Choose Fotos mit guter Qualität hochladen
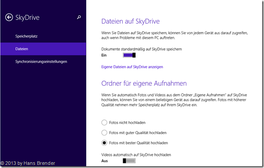Screen dimensions: 264x168 point(134,133)
